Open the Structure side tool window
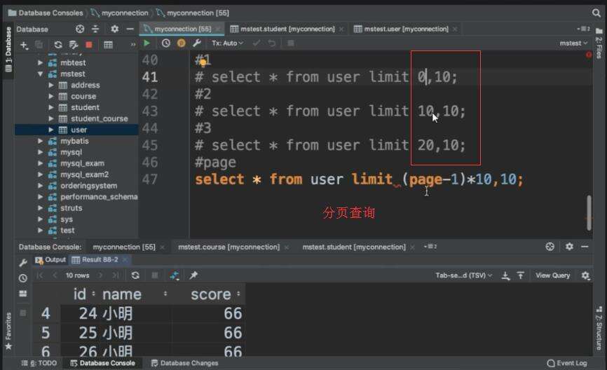The height and width of the screenshot is (370, 607). pyautogui.click(x=599, y=328)
